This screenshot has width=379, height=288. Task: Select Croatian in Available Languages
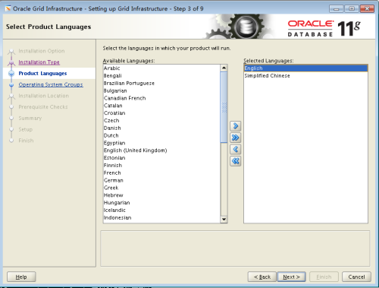(161, 113)
